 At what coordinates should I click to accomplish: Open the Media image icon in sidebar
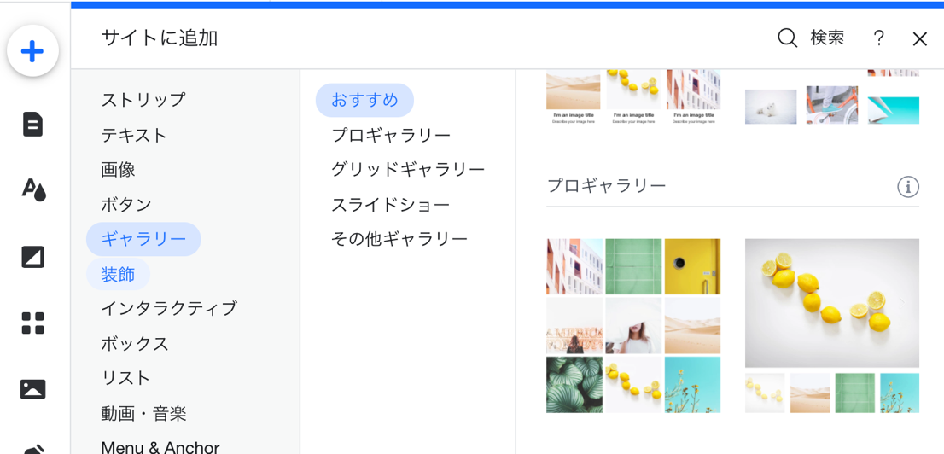32,389
